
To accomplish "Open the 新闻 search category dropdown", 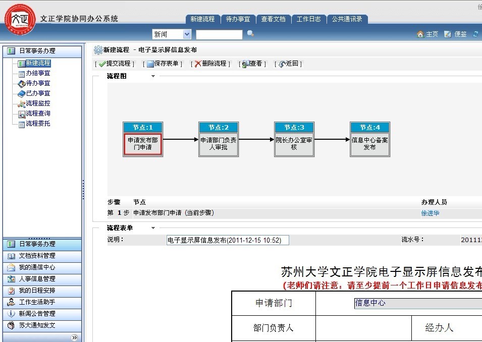I will click(x=187, y=34).
